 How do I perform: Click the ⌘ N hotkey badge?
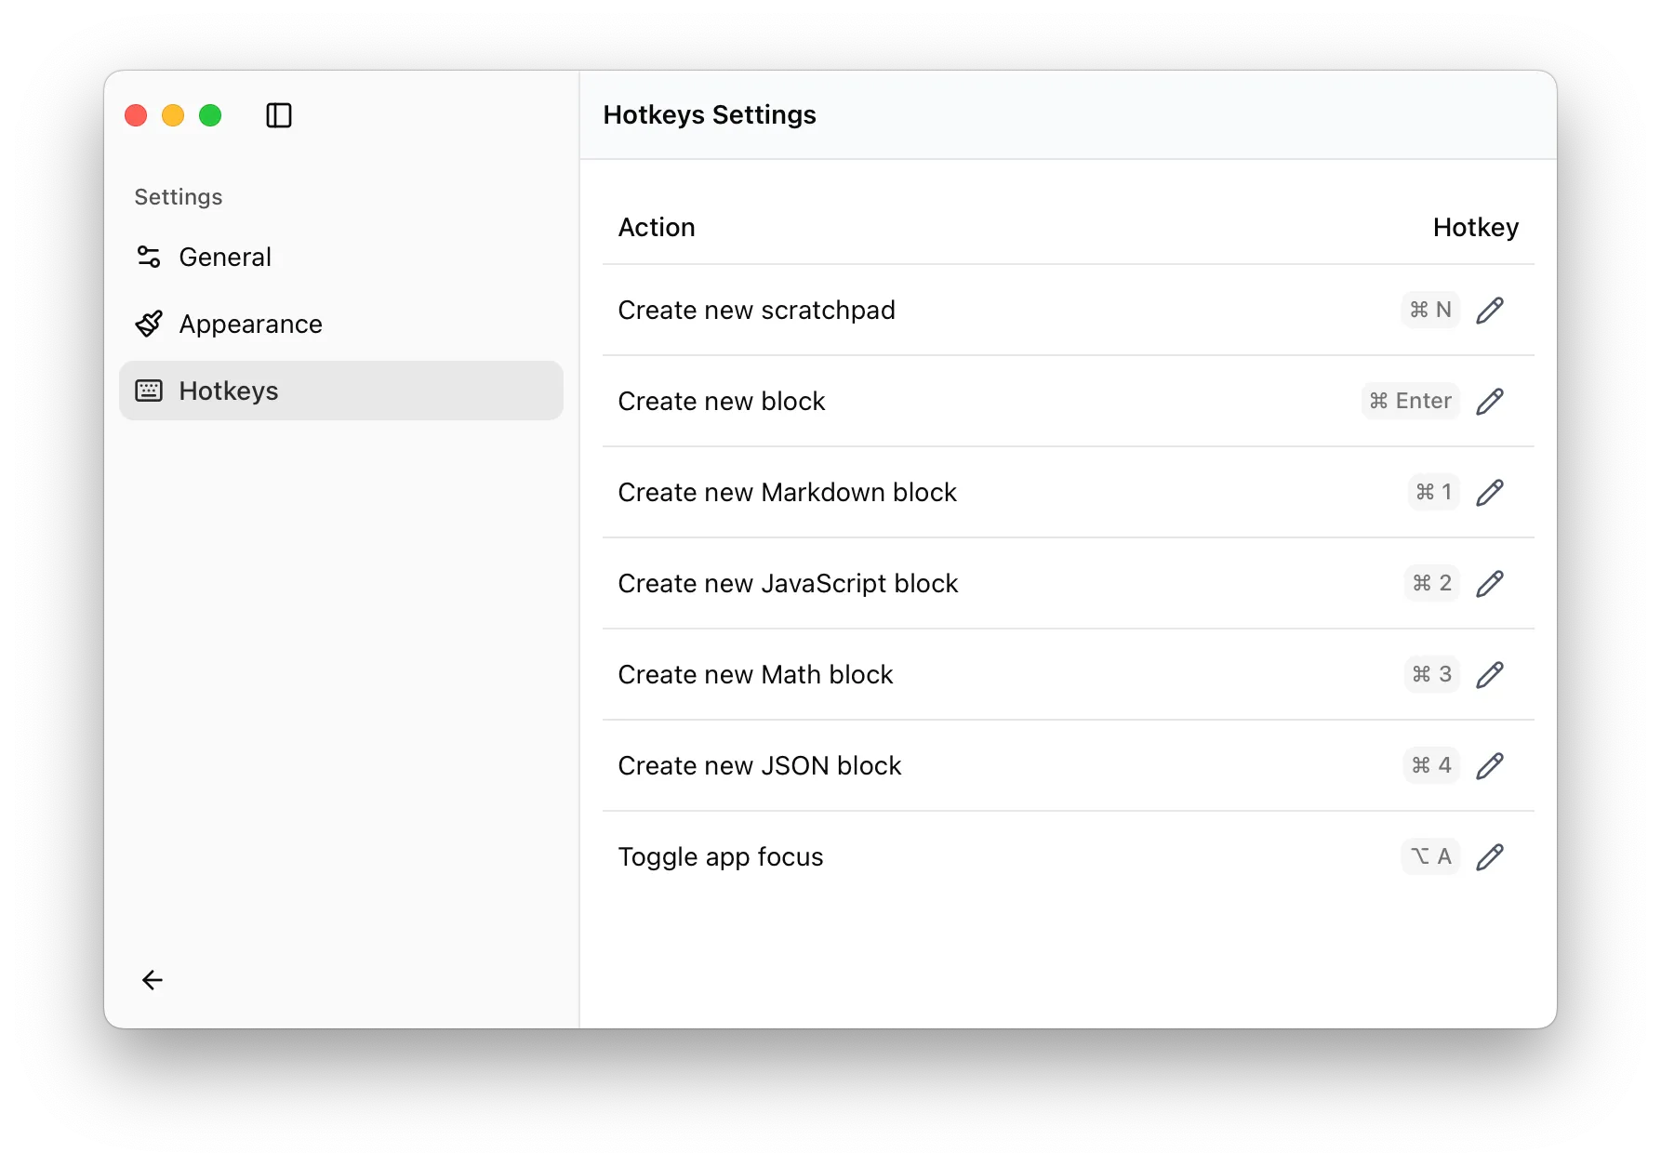click(1430, 310)
